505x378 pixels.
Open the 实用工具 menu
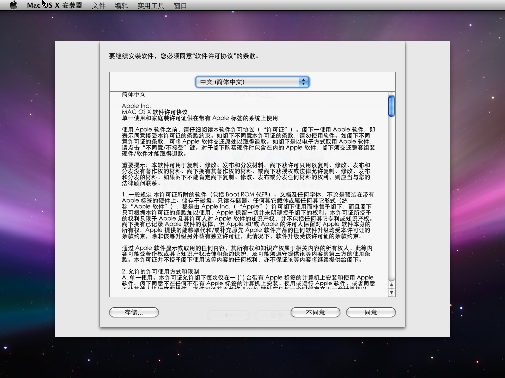pyautogui.click(x=151, y=6)
